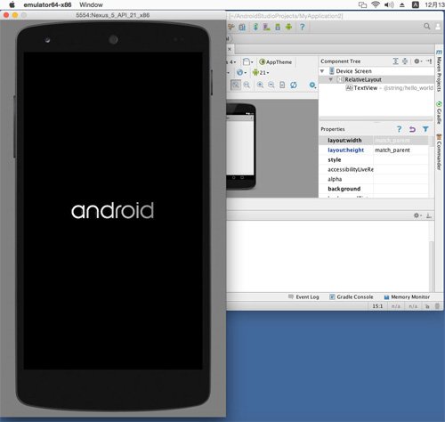
Task: Open Component Tree gear settings
Action: [417, 61]
